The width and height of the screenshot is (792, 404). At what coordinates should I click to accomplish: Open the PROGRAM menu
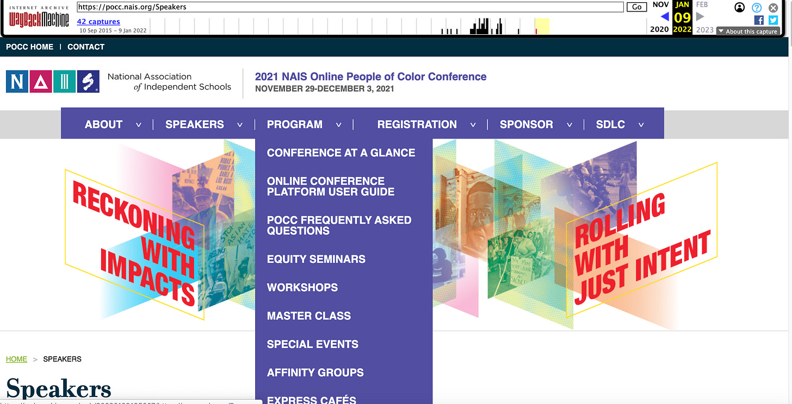click(x=295, y=124)
